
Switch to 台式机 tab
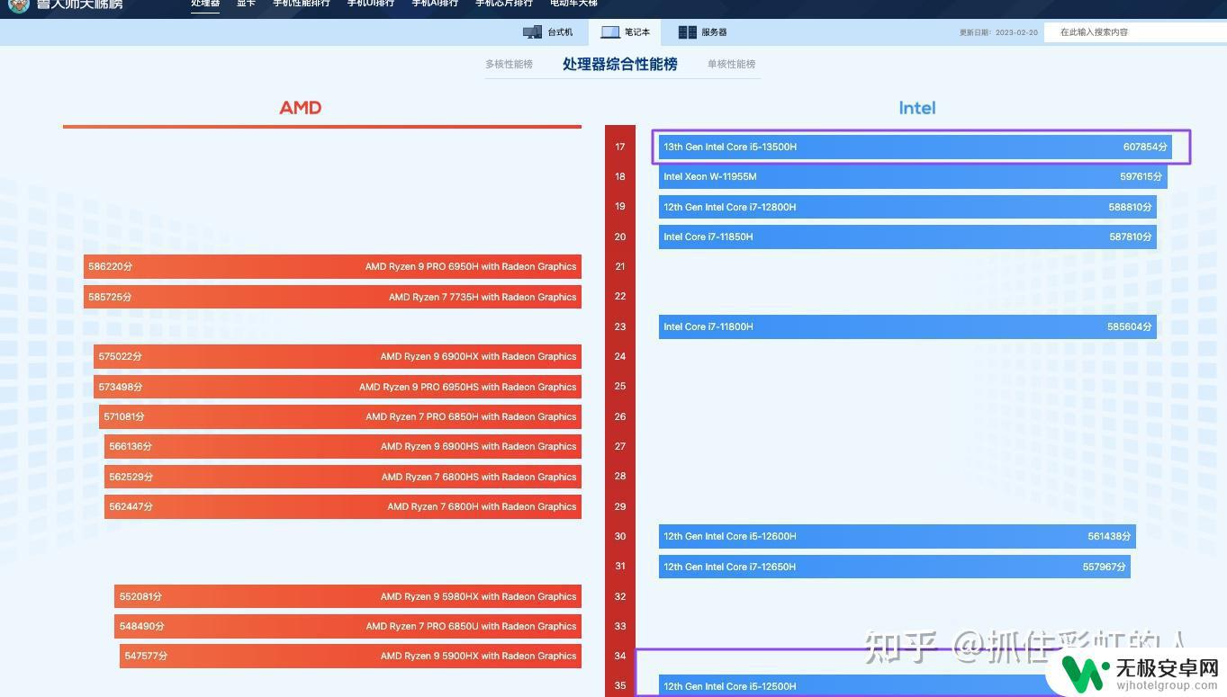point(547,32)
